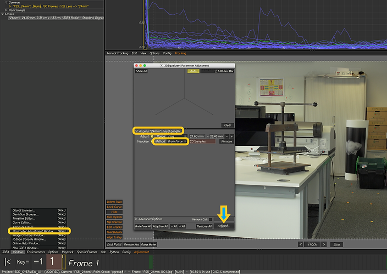The image size is (387, 274).
Task: Jump to first frame with |< icon
Action: (8, 262)
